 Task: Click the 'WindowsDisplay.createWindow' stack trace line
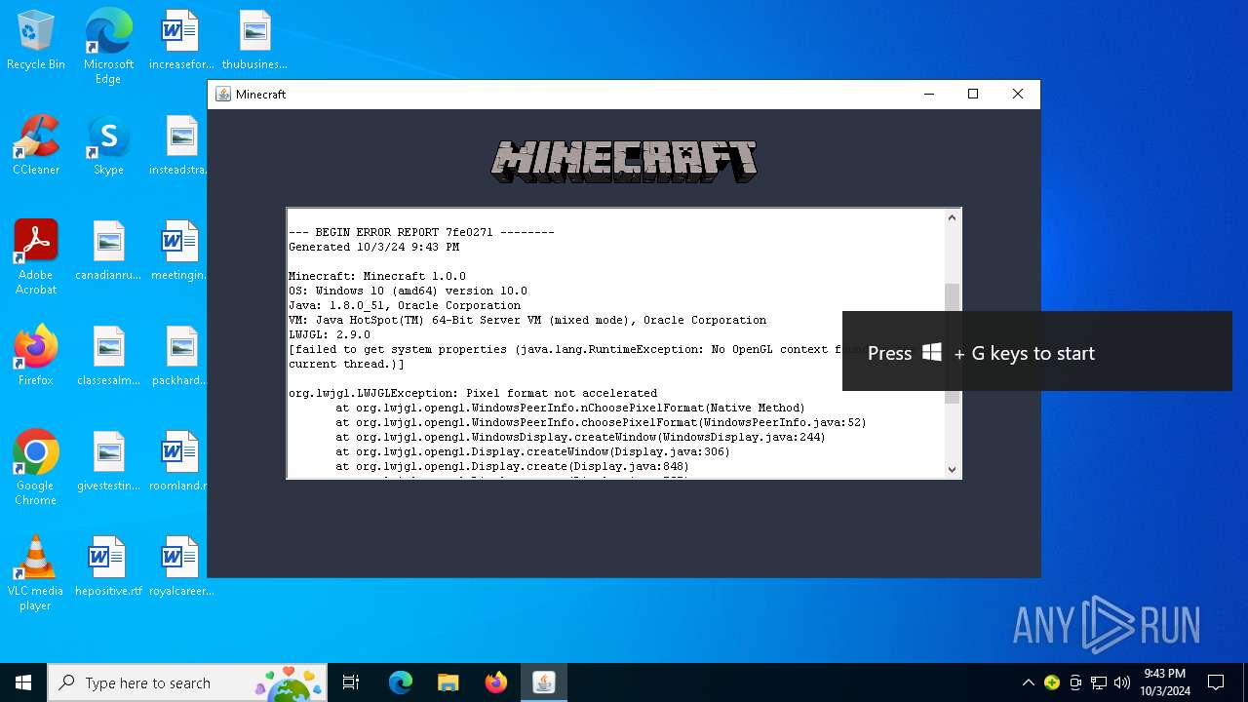(x=580, y=437)
